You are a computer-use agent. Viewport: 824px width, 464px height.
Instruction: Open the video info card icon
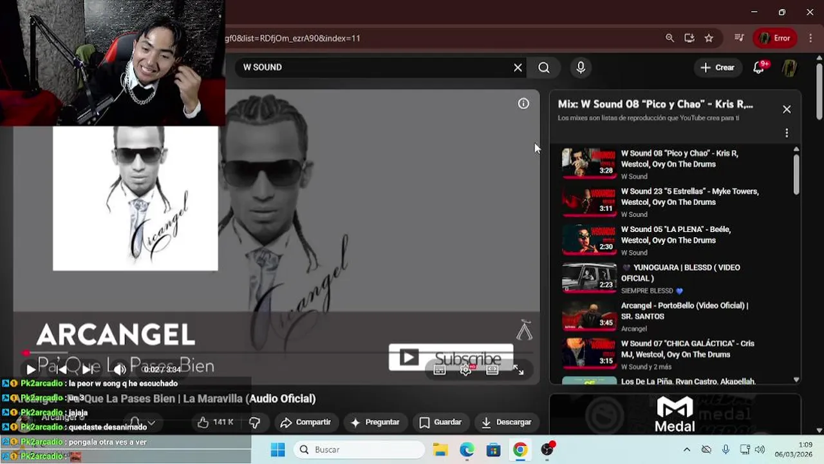[x=523, y=104]
